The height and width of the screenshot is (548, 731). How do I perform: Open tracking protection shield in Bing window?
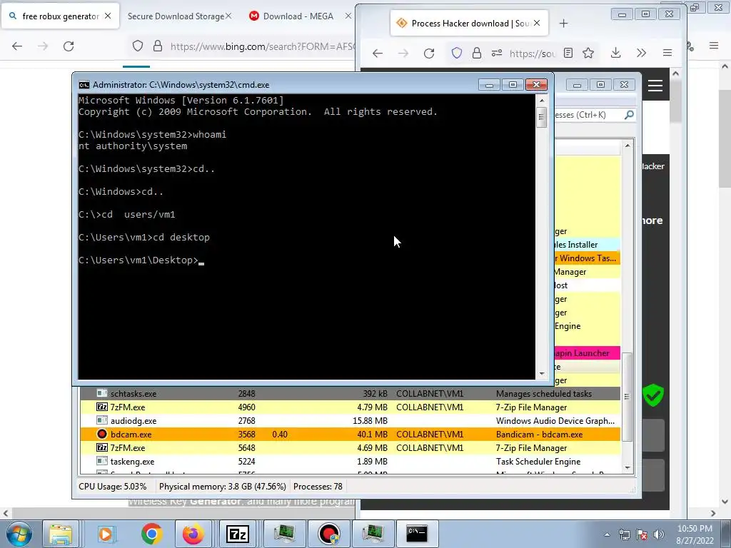click(138, 46)
